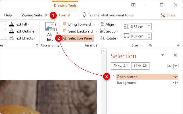183x114 pixels.
Task: Click the style gallery row up arrow
Action: [5, 25]
